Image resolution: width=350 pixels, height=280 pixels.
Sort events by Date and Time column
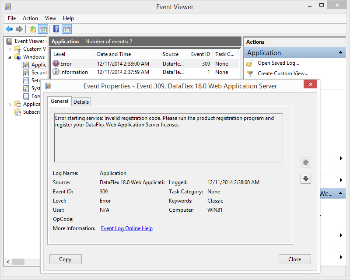[127, 54]
